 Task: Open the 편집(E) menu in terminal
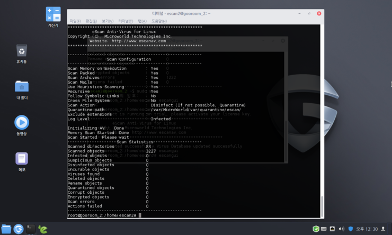click(x=91, y=21)
